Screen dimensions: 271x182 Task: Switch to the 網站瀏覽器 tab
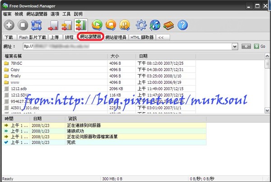(90, 37)
